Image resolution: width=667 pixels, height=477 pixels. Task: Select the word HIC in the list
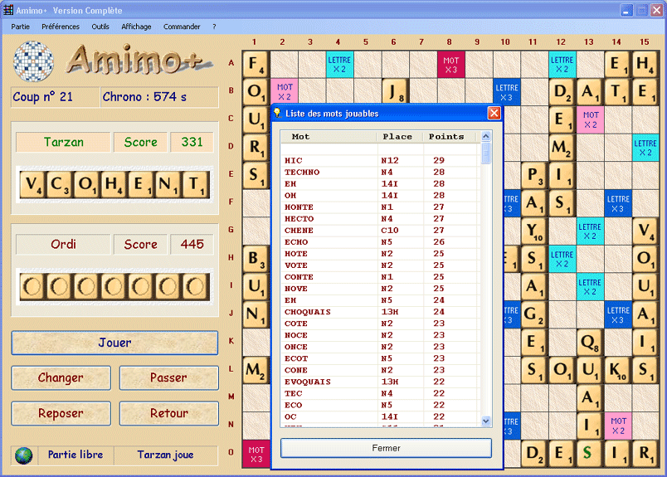(294, 160)
